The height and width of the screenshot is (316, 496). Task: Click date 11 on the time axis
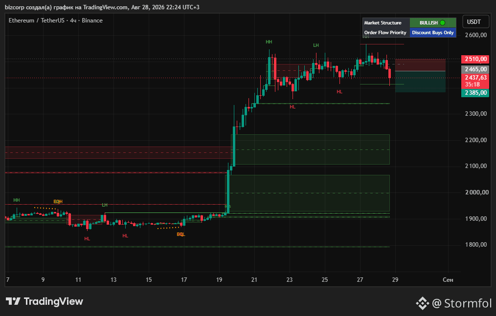78,280
